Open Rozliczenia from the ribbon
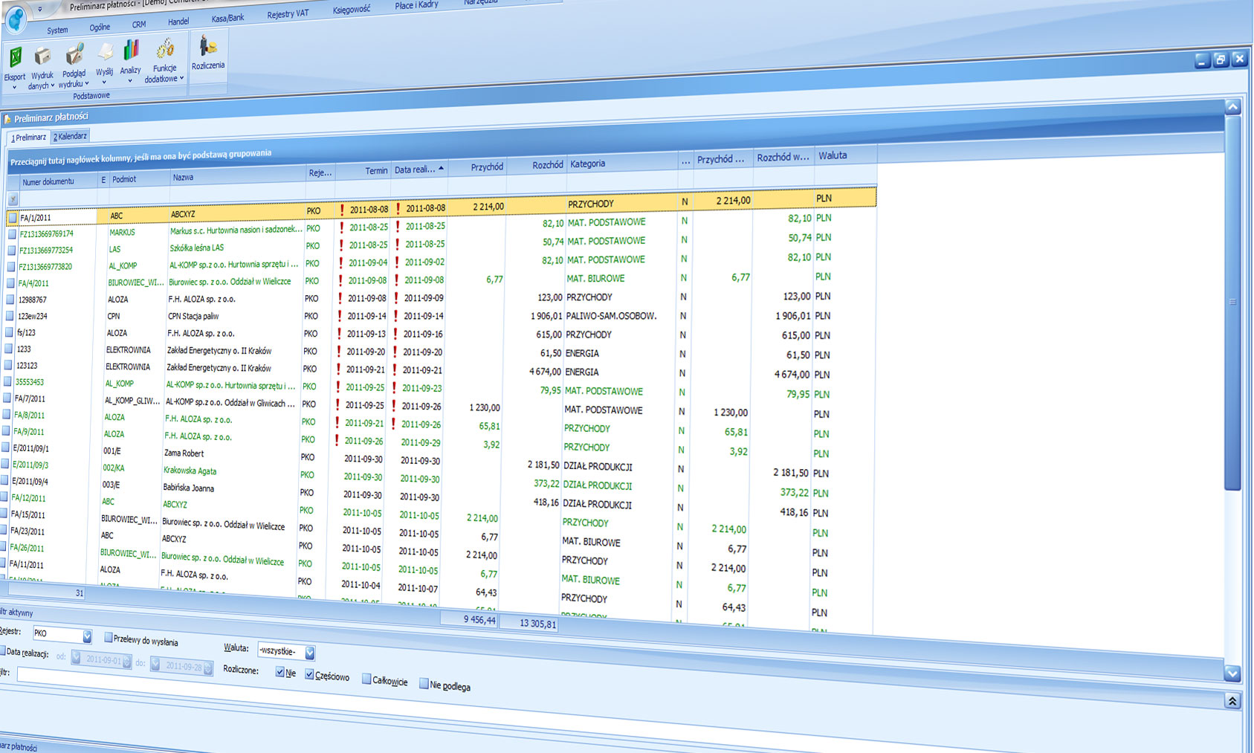This screenshot has height=753, width=1254. click(207, 48)
